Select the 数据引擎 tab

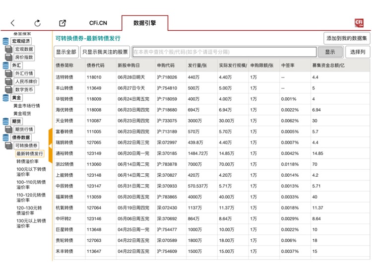tap(145, 23)
